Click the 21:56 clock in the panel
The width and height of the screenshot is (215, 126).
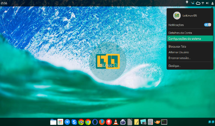[x=4, y=3]
